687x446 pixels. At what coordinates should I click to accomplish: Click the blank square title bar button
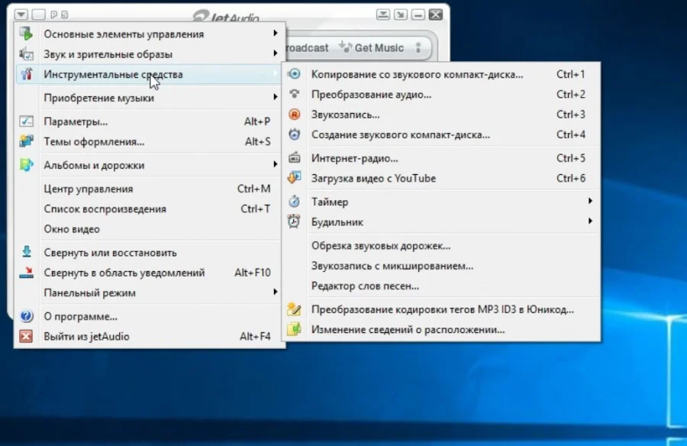tap(39, 15)
